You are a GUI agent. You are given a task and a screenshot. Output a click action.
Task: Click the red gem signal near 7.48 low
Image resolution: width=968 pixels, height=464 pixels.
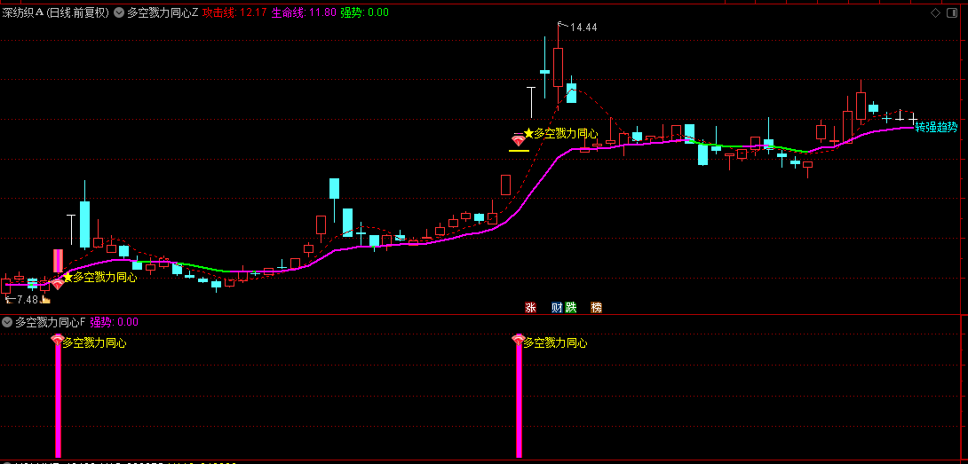(x=58, y=284)
